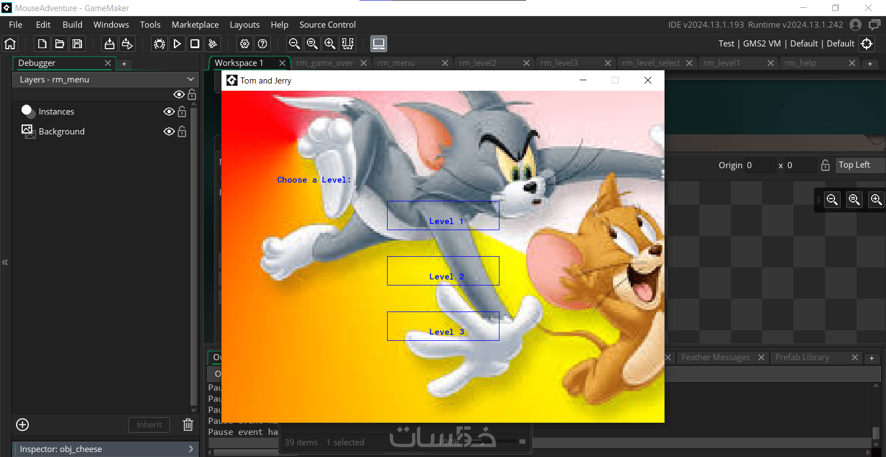Toggle lock for all layers
The width and height of the screenshot is (886, 457).
click(192, 95)
